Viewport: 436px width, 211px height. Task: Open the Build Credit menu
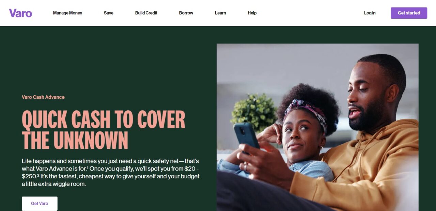[146, 13]
